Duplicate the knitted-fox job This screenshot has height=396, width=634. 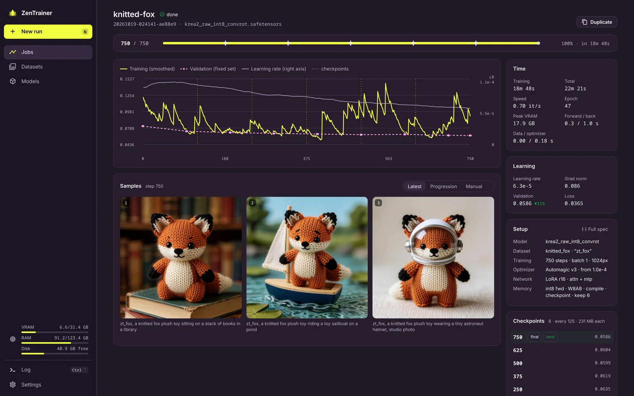click(x=597, y=22)
